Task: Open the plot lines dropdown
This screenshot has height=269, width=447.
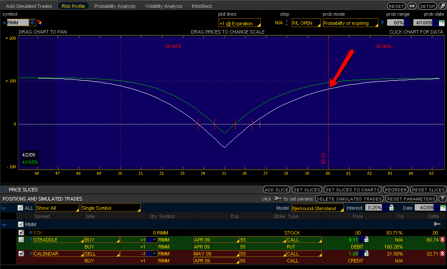Action: pyautogui.click(x=239, y=23)
